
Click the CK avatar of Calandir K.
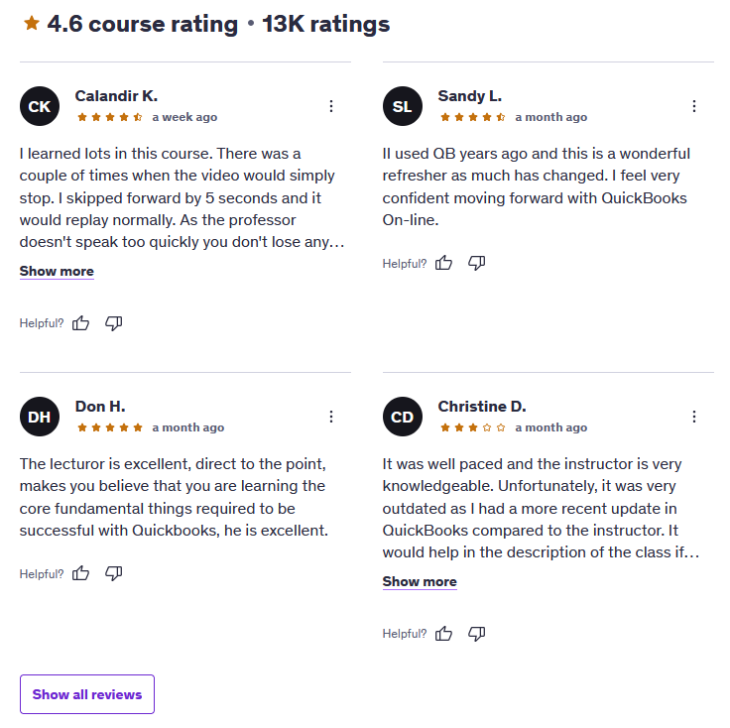[x=40, y=106]
